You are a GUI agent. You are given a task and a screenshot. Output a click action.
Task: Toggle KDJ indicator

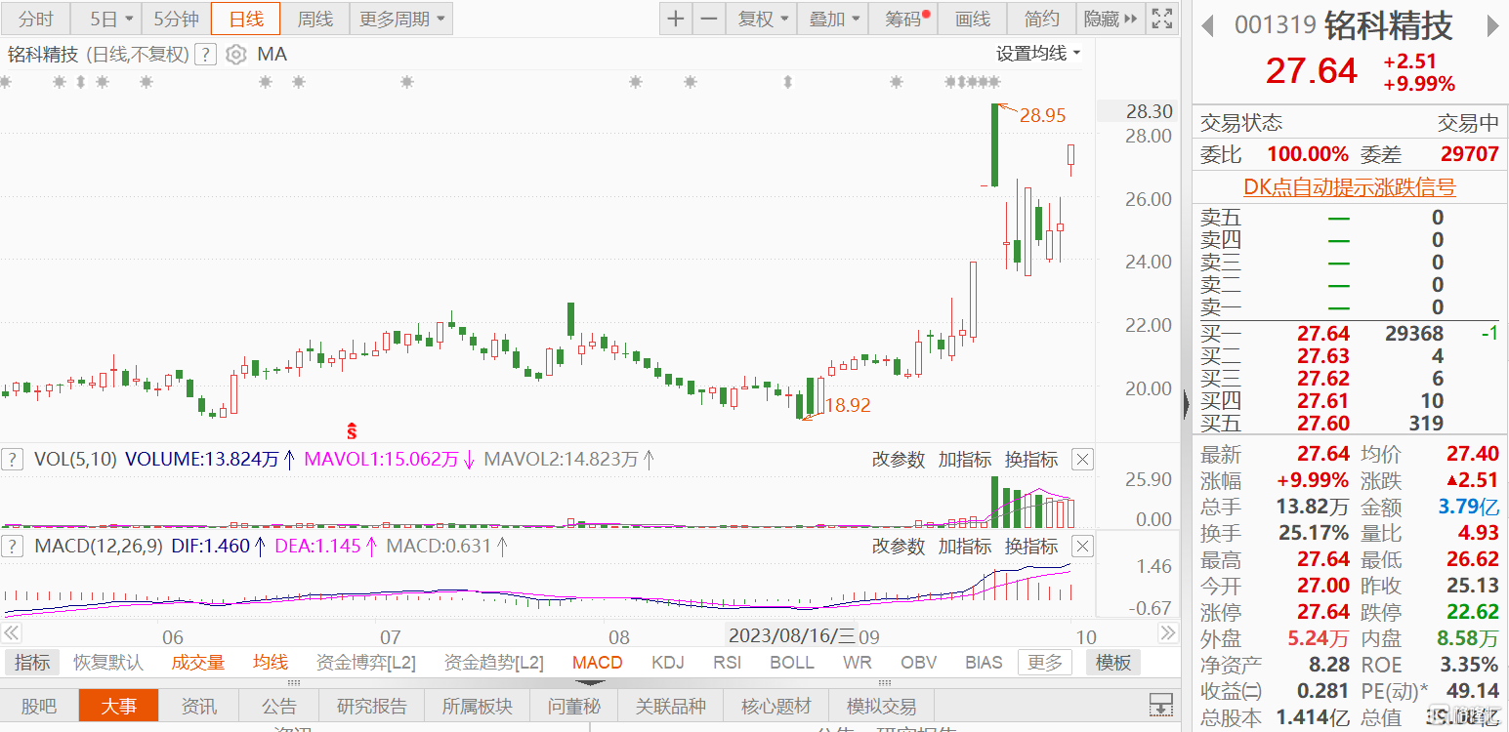[668, 663]
